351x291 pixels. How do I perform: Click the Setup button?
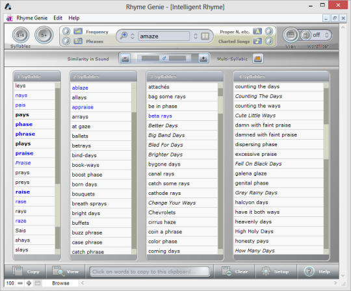(x=276, y=272)
